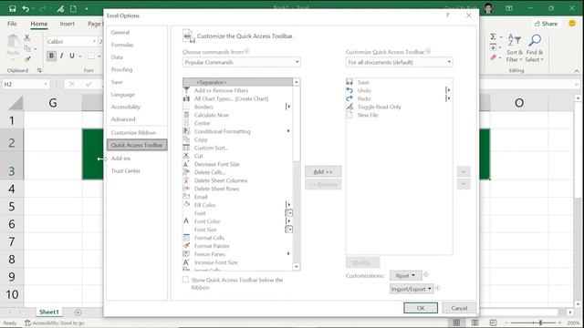
Task: Click the user profile picture
Action: 488,8
